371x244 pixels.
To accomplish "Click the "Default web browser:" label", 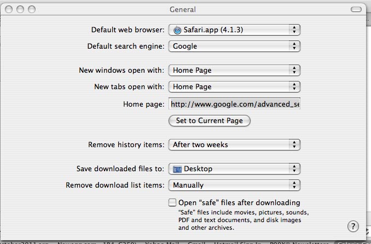I will point(127,30).
